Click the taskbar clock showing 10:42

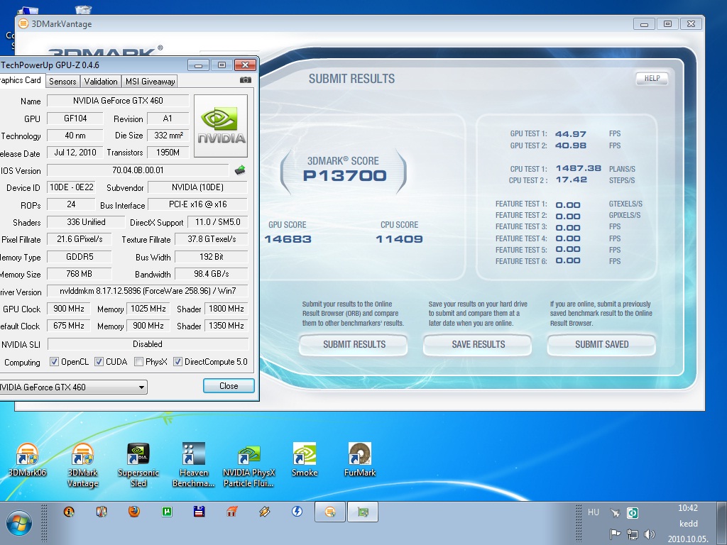(x=688, y=508)
